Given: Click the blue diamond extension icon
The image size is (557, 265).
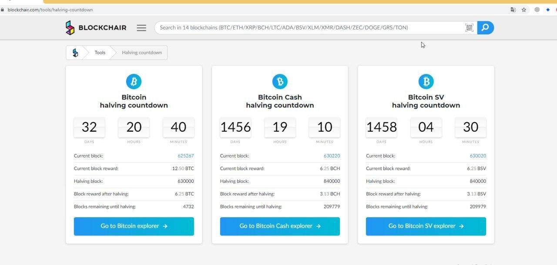Looking at the screenshot, I should (x=548, y=10).
